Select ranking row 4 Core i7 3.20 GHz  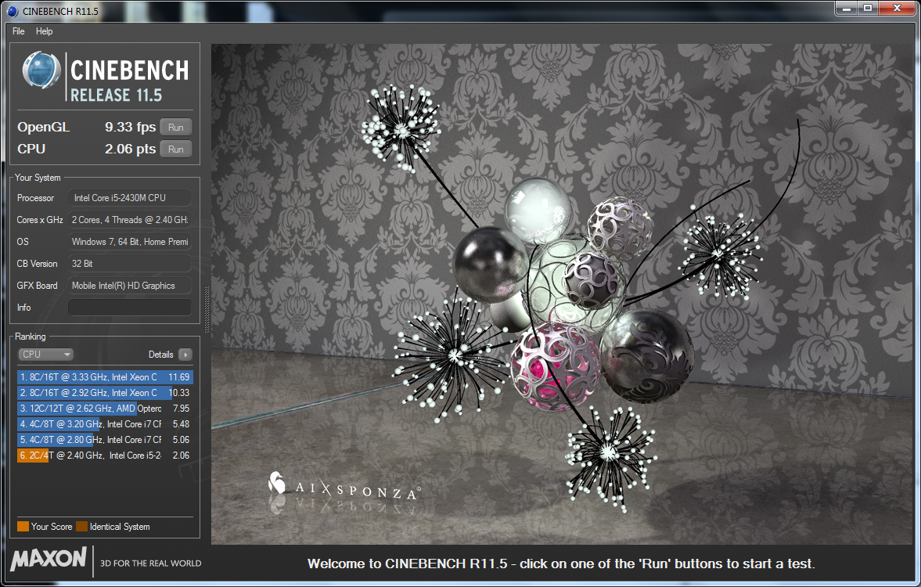point(105,423)
